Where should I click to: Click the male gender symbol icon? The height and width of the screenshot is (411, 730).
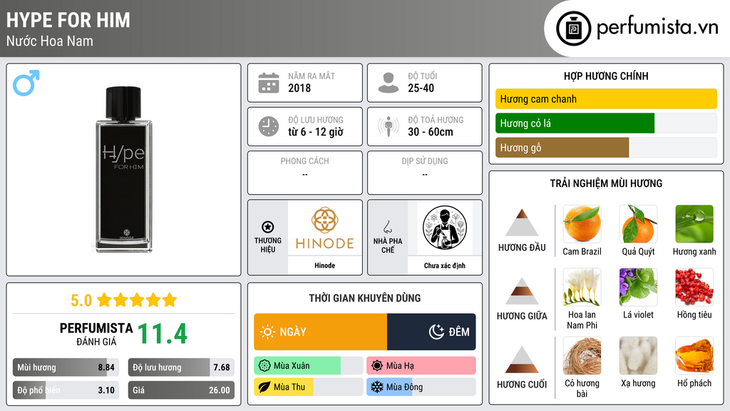click(x=26, y=83)
